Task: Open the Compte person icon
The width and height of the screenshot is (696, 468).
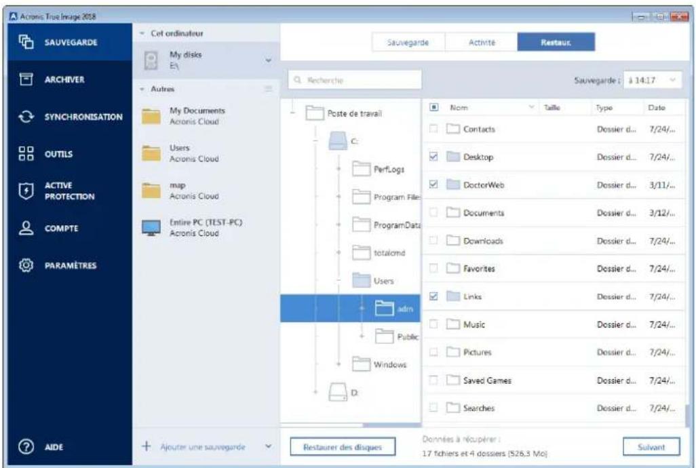Action: pos(26,228)
